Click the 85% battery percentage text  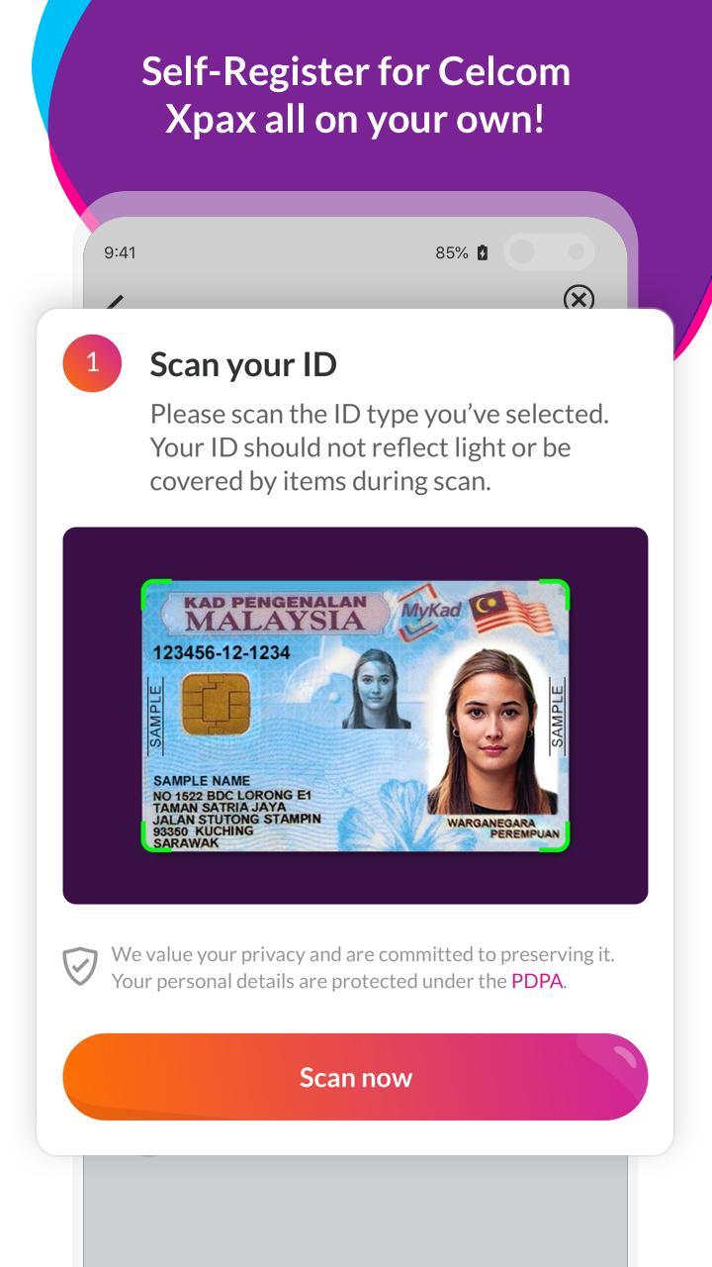pyautogui.click(x=452, y=252)
